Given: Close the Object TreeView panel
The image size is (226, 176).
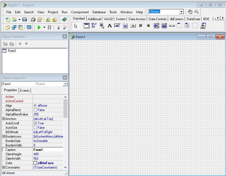Looking at the screenshot, I should [65, 36].
